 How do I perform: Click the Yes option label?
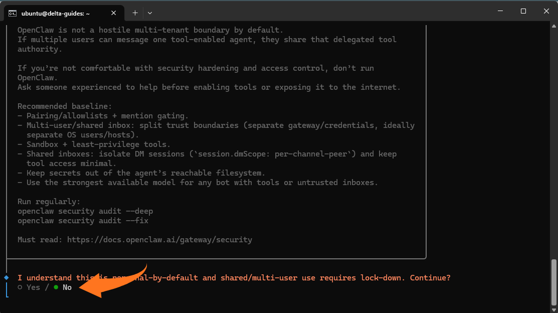(33, 287)
